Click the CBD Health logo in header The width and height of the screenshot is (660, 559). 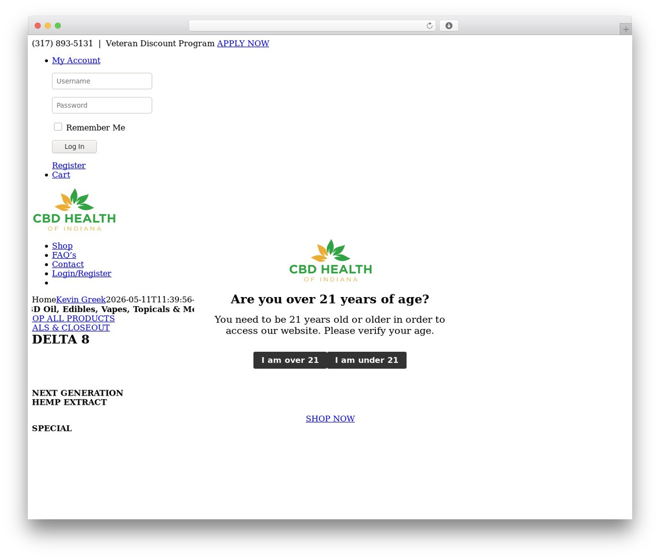point(74,210)
